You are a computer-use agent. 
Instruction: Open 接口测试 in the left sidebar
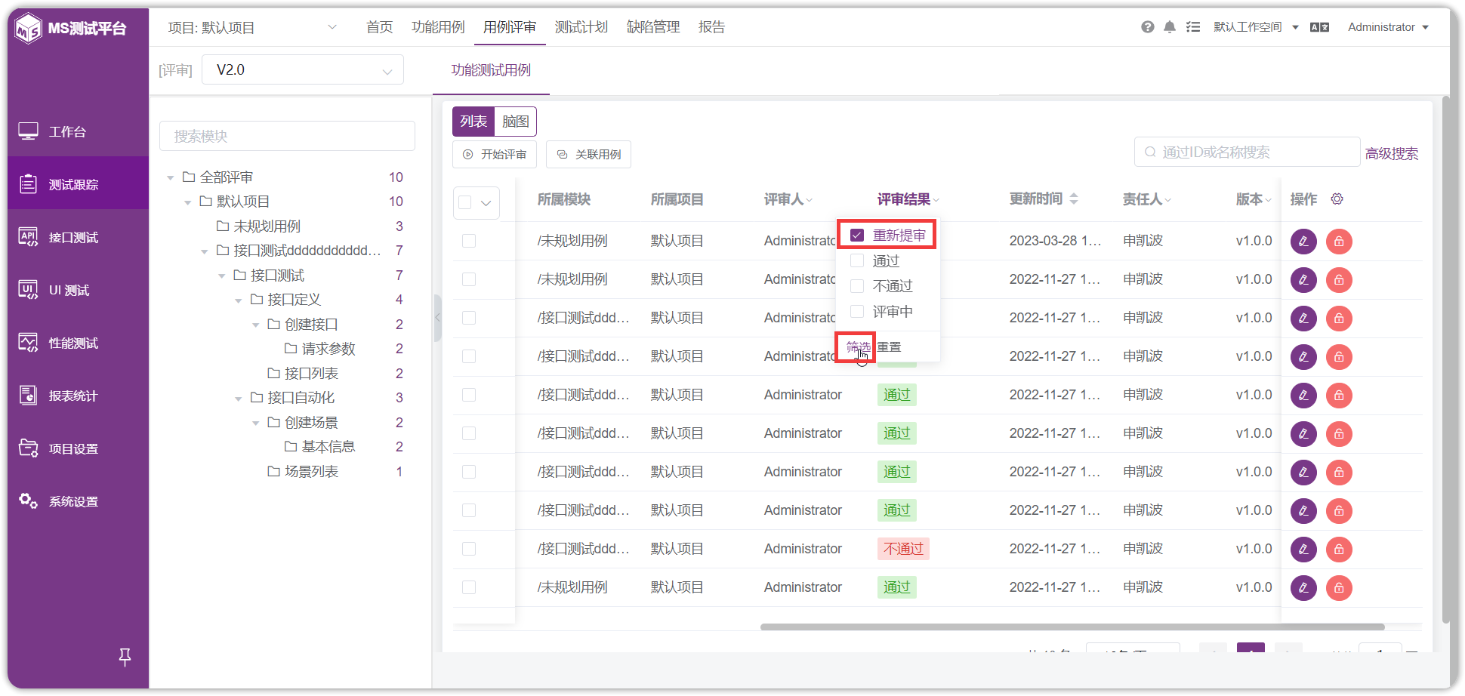[x=74, y=237]
